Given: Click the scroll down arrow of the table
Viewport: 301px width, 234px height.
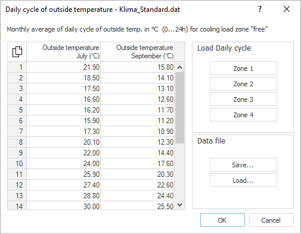Looking at the screenshot, I should [179, 205].
